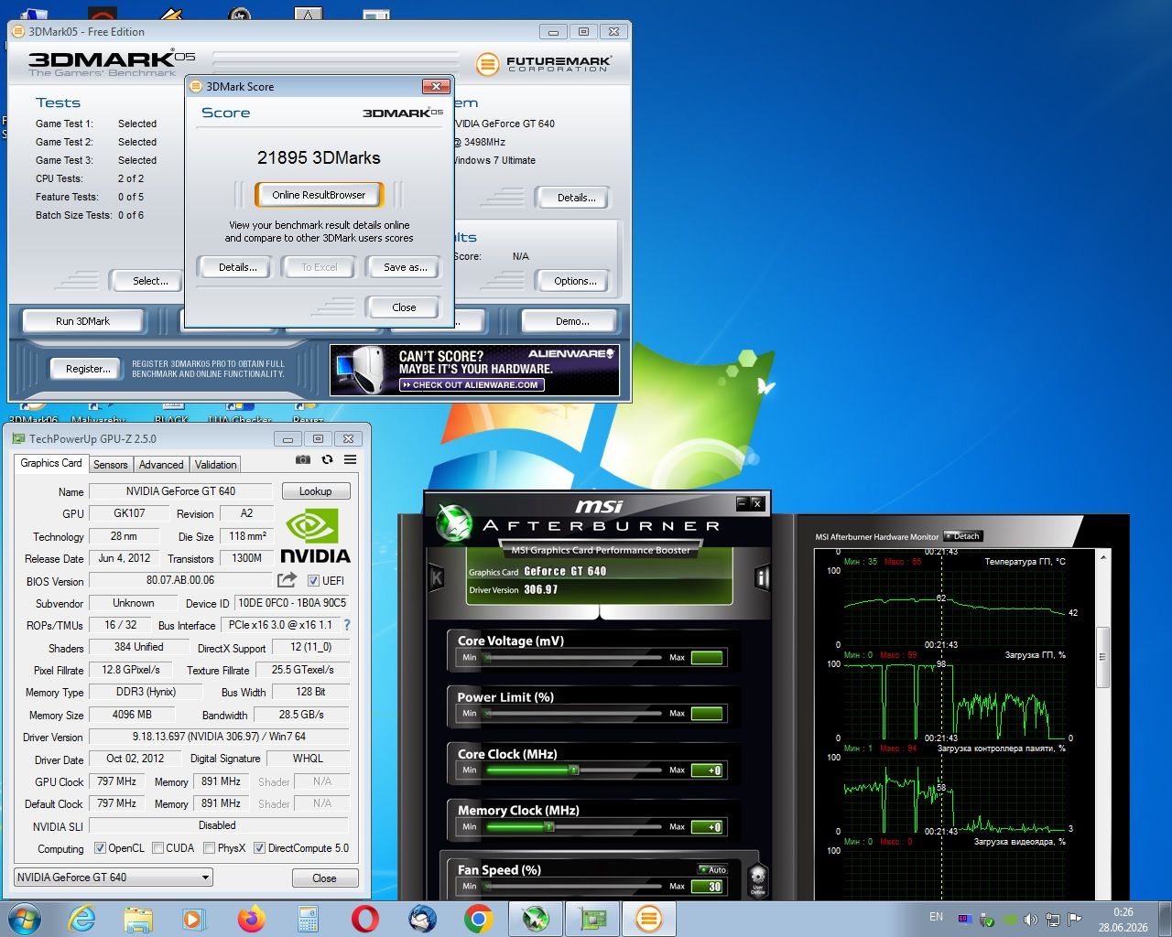The image size is (1172, 937).
Task: Toggle the DirectCompute 5.0 checkbox
Action: tap(260, 848)
